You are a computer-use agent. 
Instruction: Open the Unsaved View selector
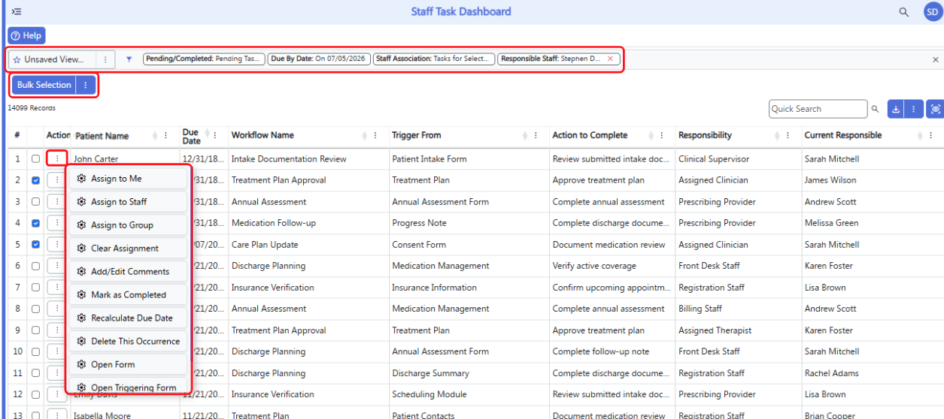[x=53, y=59]
